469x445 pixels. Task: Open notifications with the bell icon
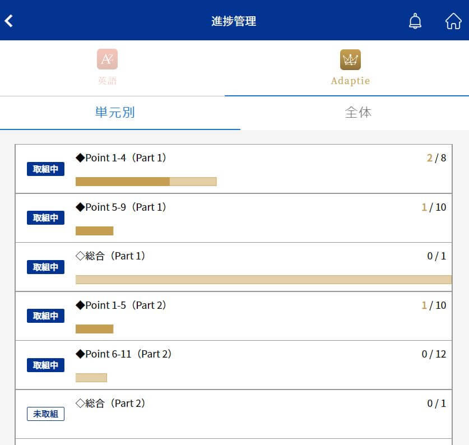(x=415, y=21)
